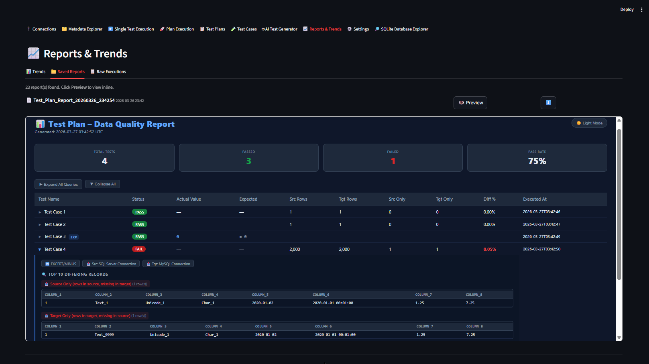Screen dimensions: 649x364
Task: Click the Preview button
Action: tap(470, 103)
